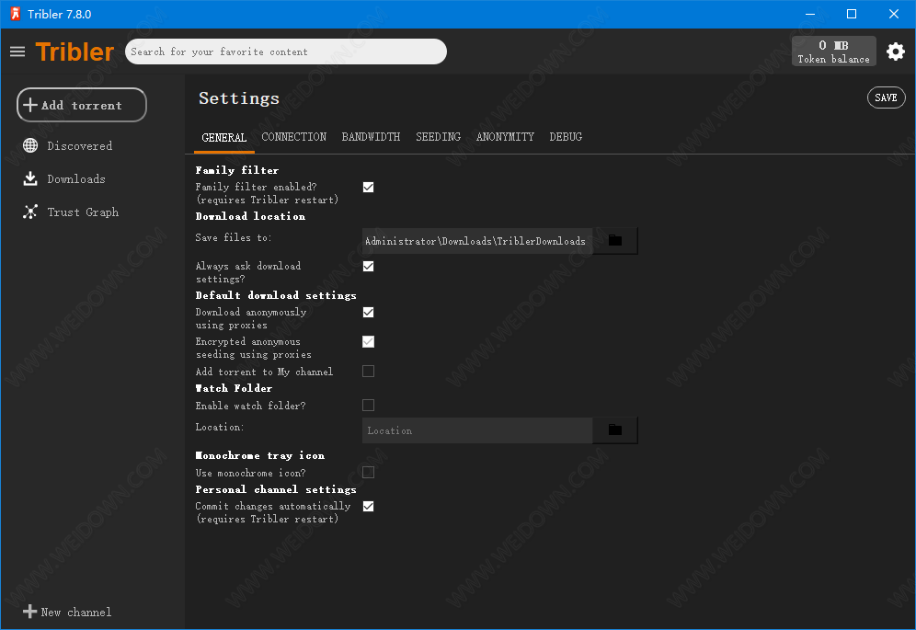916x630 pixels.
Task: Click the Monochrome tray icon heading
Action: pos(260,455)
